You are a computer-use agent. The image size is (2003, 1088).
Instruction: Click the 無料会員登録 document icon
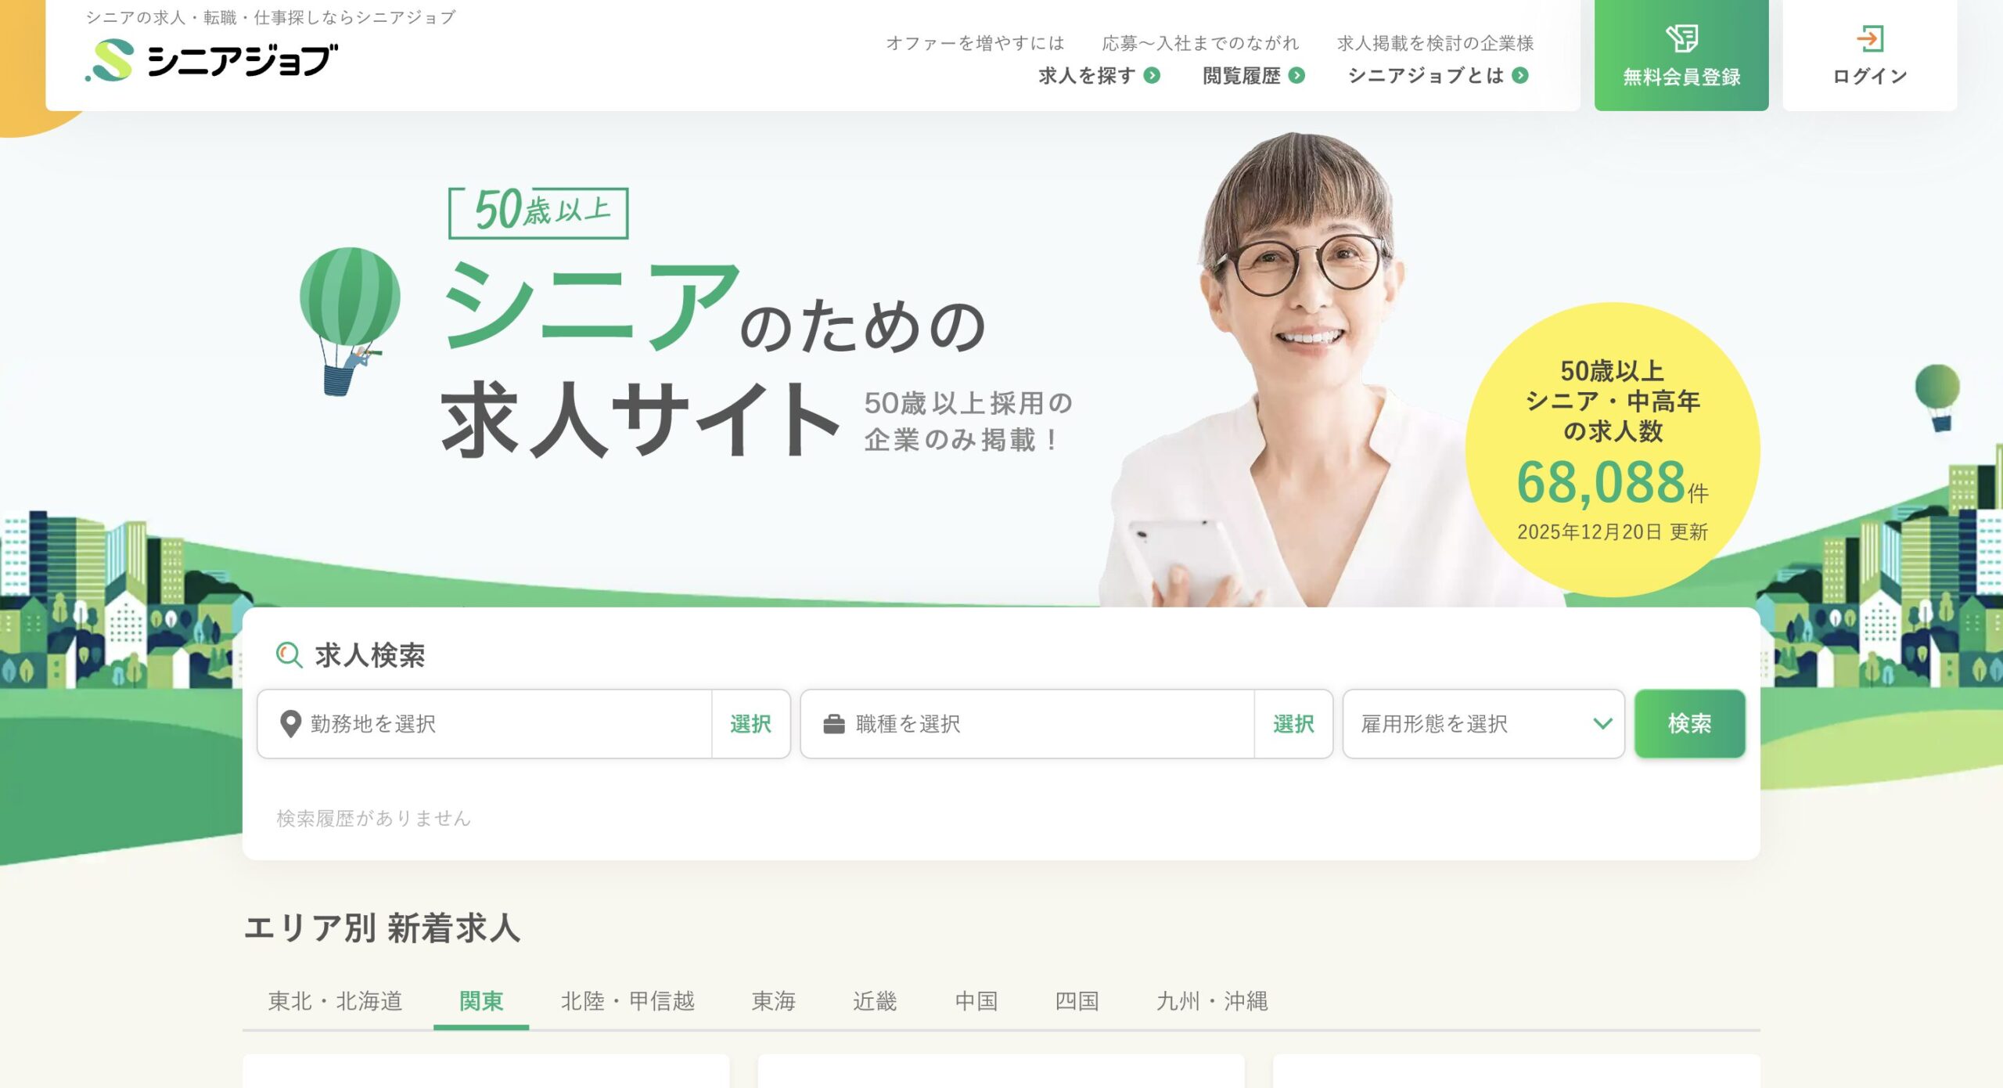[x=1681, y=38]
